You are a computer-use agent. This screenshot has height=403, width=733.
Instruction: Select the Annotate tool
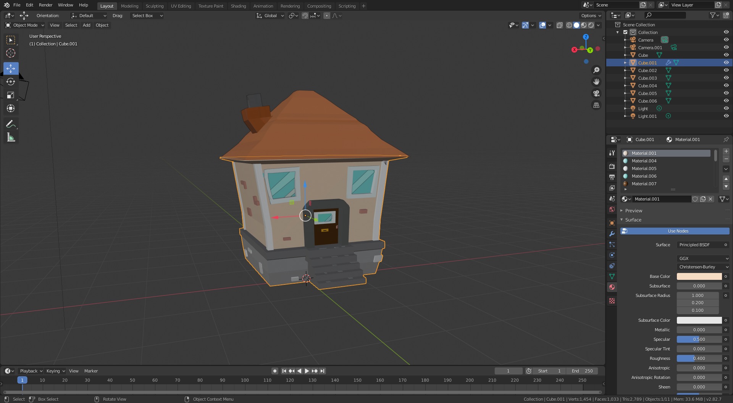11,124
